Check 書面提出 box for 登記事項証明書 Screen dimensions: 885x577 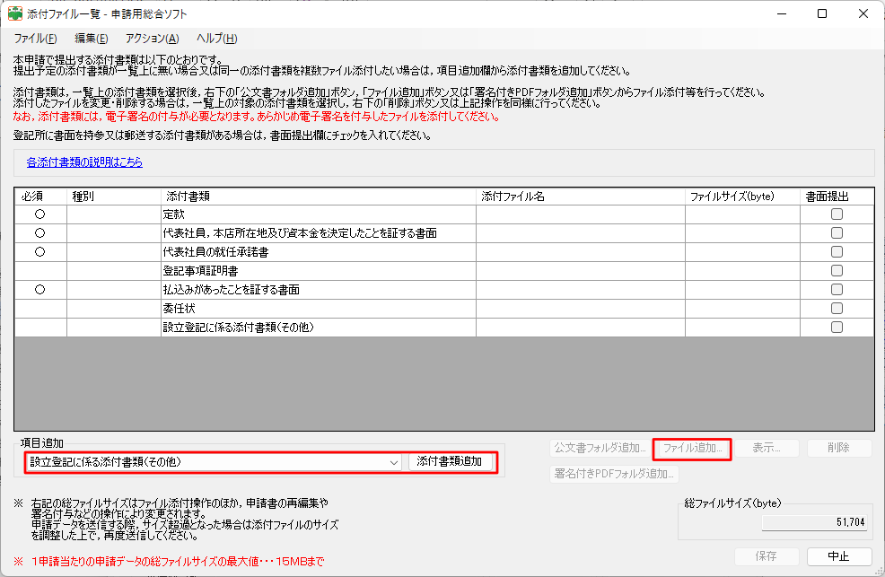point(837,271)
